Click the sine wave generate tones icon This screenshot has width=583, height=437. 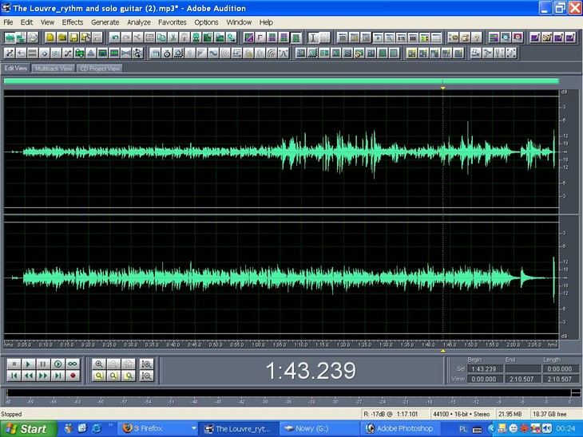213,53
